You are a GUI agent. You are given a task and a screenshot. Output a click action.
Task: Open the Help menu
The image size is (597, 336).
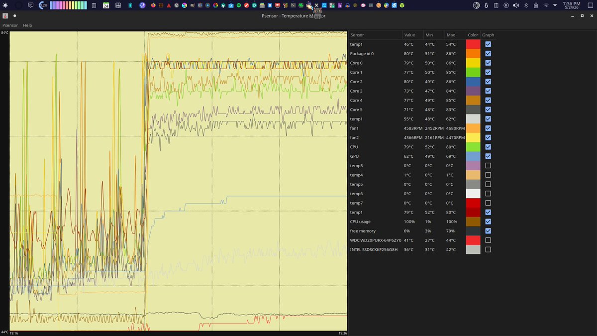(27, 25)
